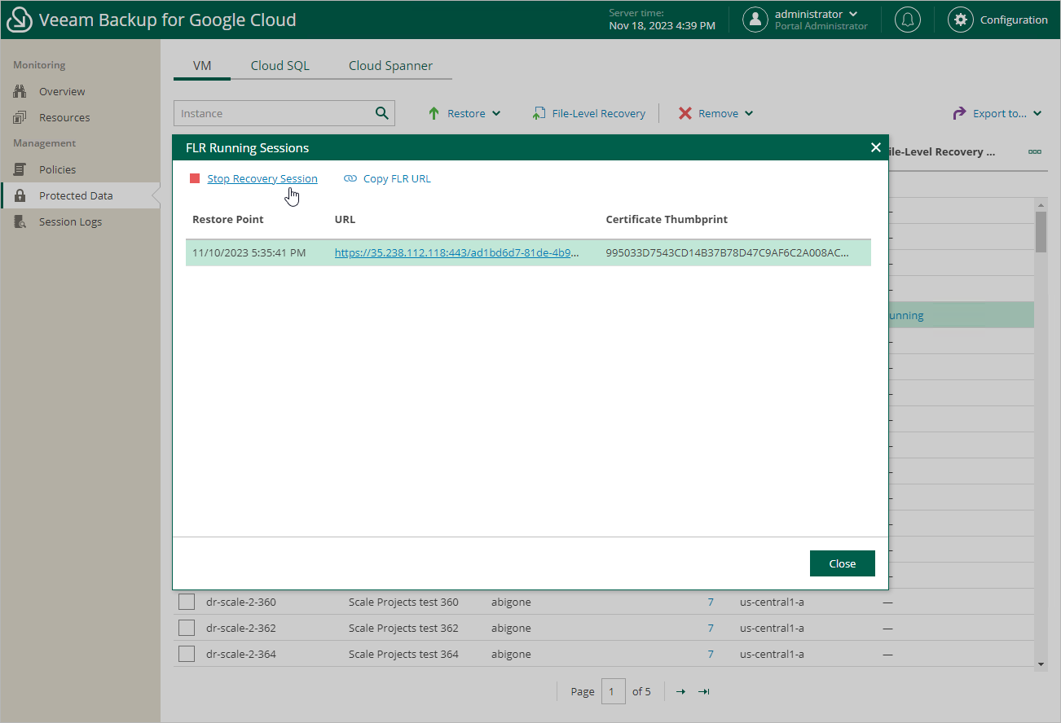Image resolution: width=1061 pixels, height=723 pixels.
Task: Click Stop Recovery Session link
Action: pyautogui.click(x=262, y=178)
